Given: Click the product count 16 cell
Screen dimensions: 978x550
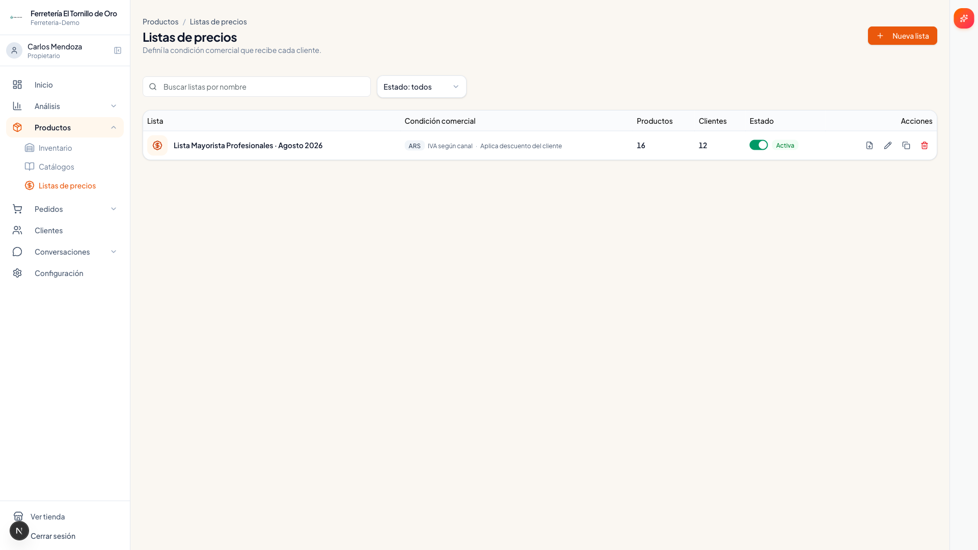Looking at the screenshot, I should click(x=641, y=146).
